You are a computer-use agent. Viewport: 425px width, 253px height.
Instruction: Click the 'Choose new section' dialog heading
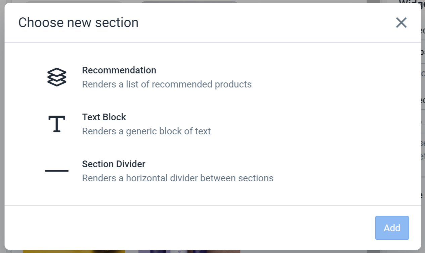tap(78, 23)
